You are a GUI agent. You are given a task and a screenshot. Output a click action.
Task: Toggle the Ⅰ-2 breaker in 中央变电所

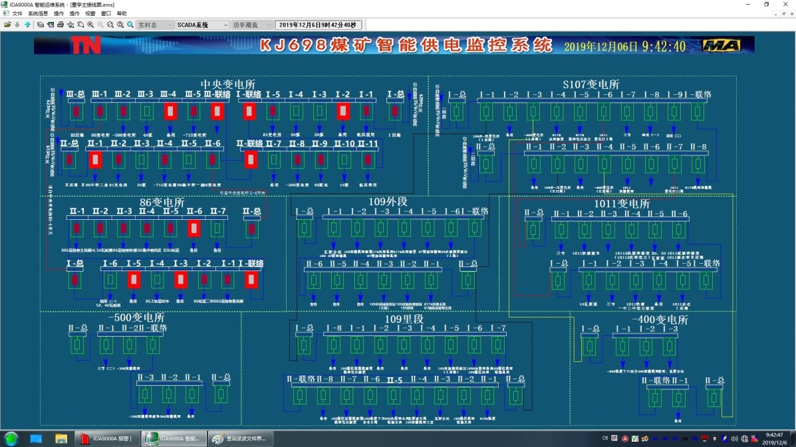click(343, 111)
